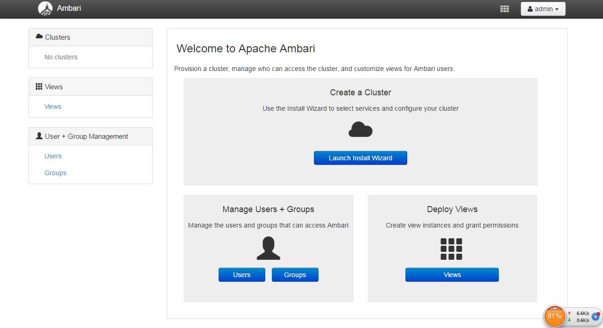Click the "Provision a cluster" intro sentence
Image resolution: width=603 pixels, height=328 pixels.
314,69
